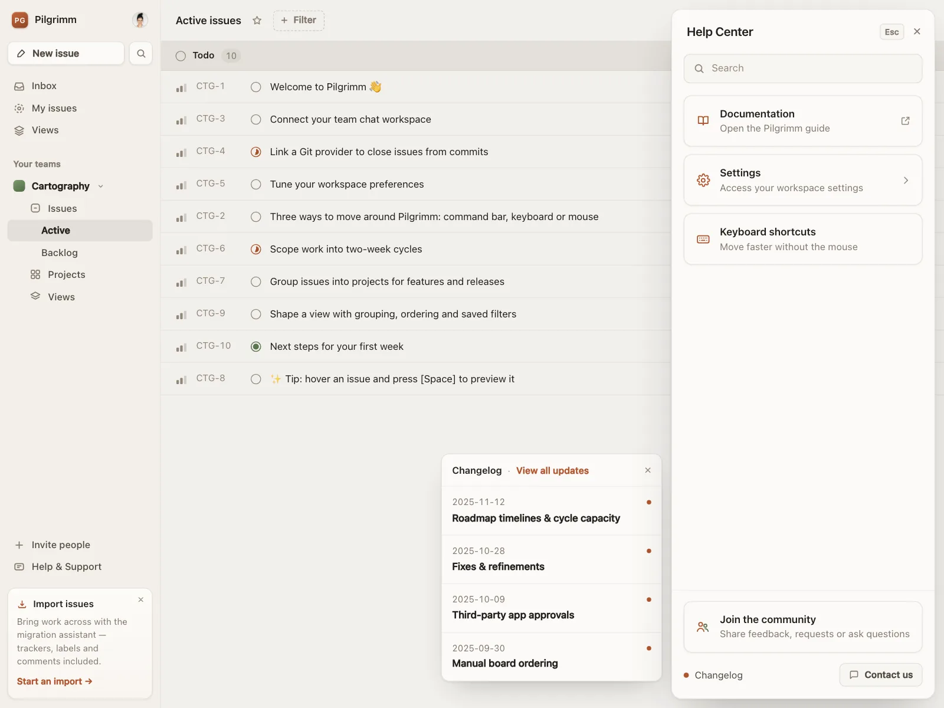Toggle status circle for Three ways to move around
Screen dimensions: 944x708
tap(255, 217)
